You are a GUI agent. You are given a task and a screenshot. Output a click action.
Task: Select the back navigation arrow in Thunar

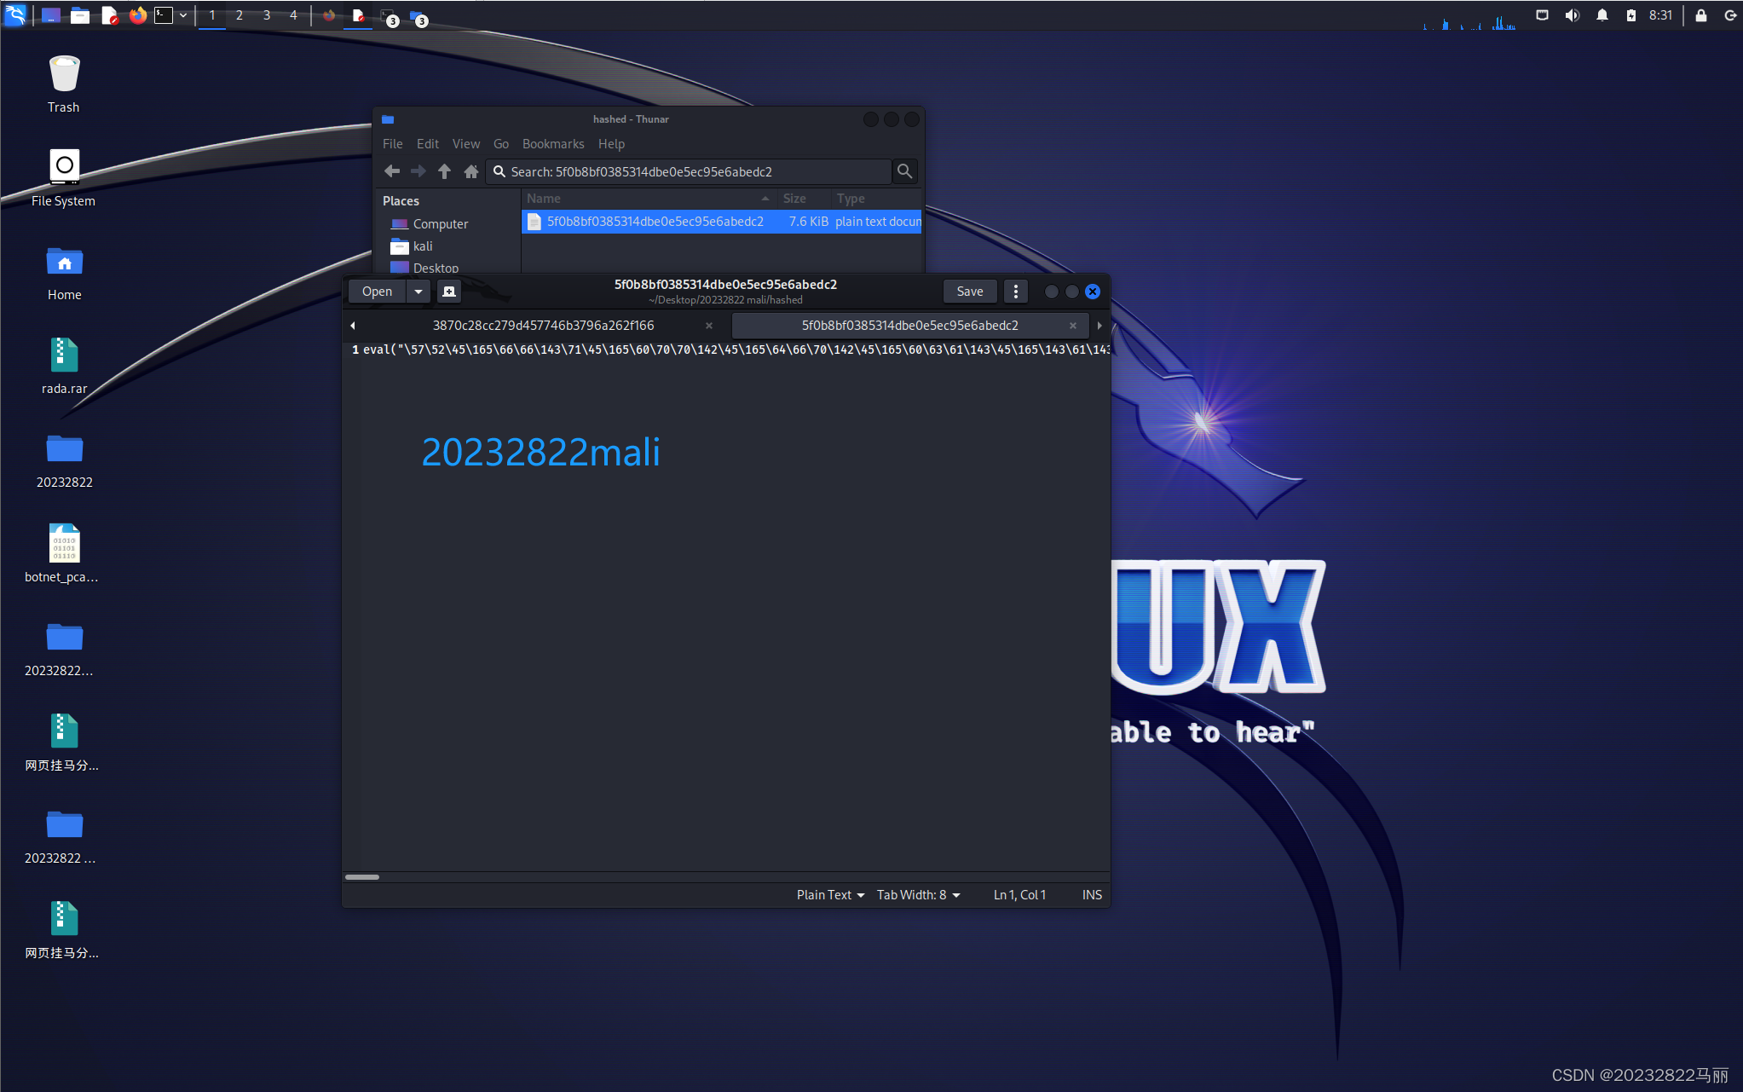point(391,171)
